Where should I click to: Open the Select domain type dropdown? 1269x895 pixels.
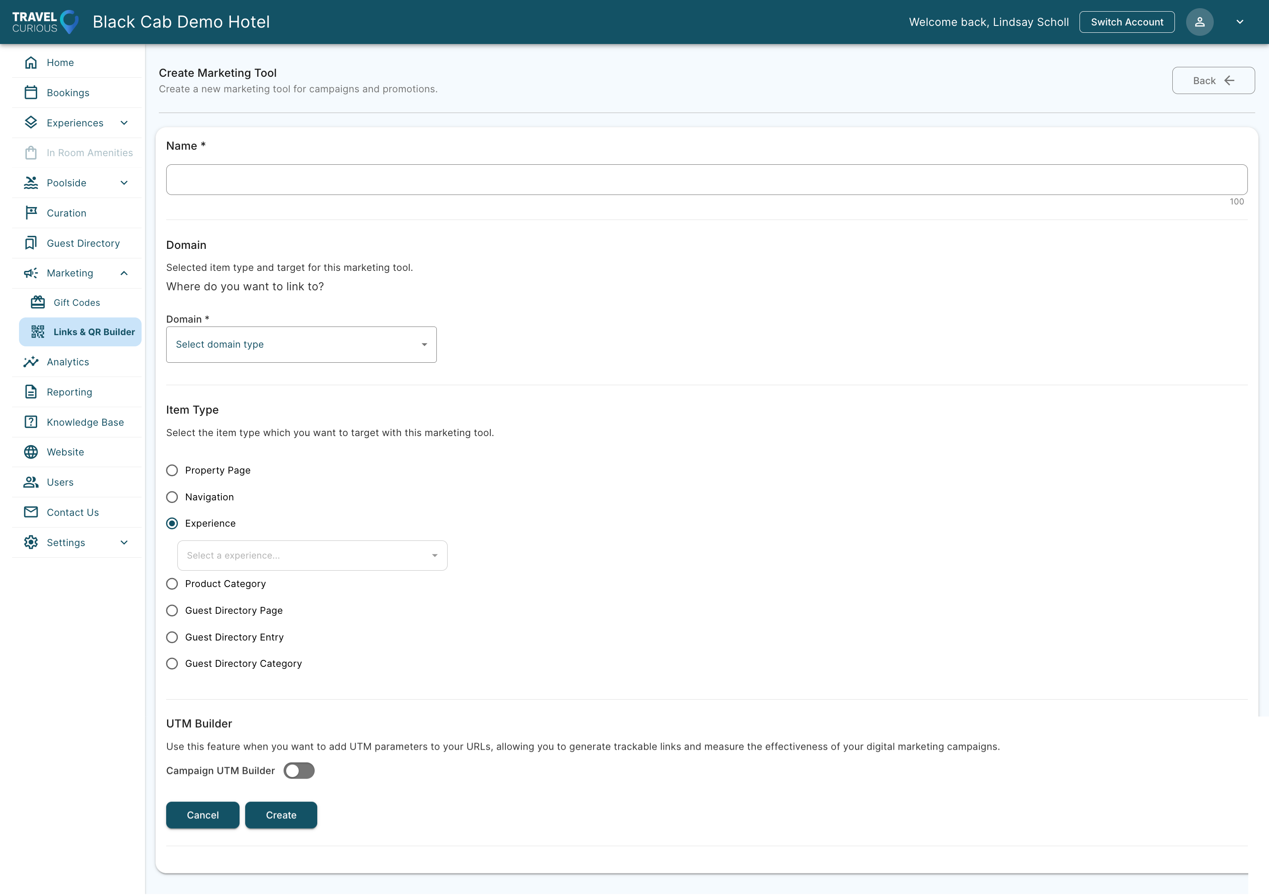click(301, 344)
